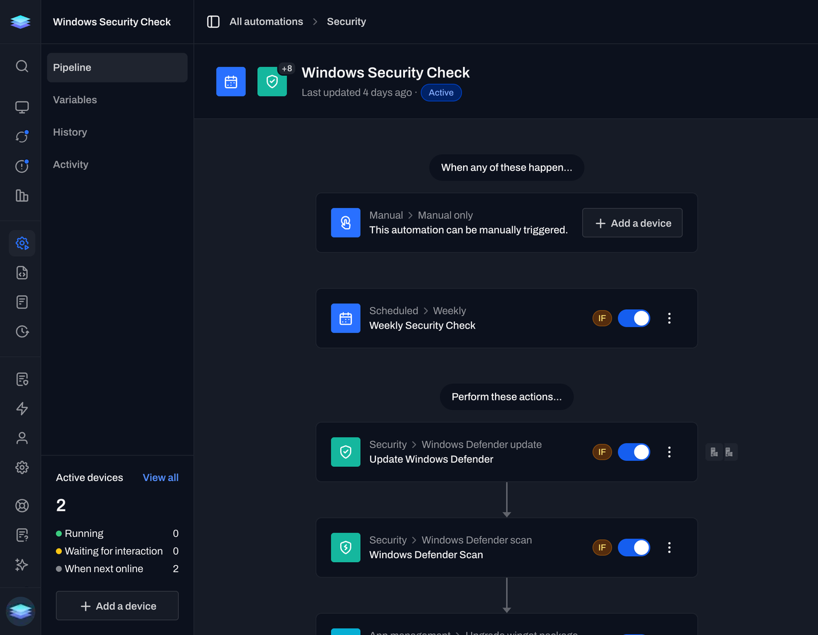Click the first small building icon beside Defender update
This screenshot has height=635, width=818.
(714, 452)
